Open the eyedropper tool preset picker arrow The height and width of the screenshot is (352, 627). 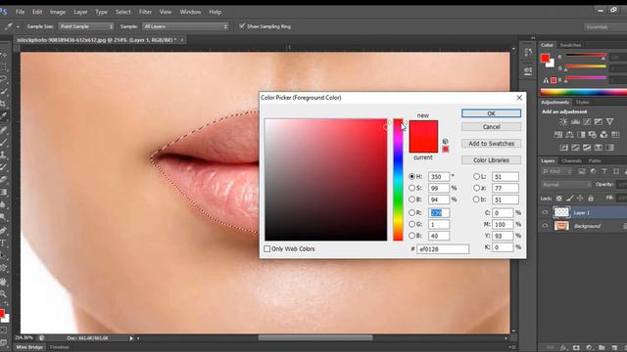(18, 26)
